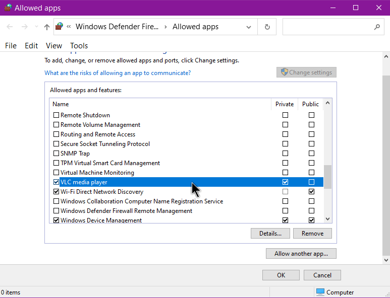Close the Allowed apps window
Screen dimensions: 390x298
(378, 8)
